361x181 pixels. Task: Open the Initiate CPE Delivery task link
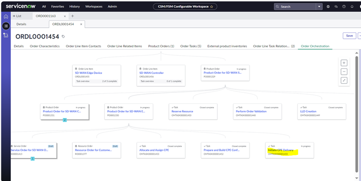point(281,150)
